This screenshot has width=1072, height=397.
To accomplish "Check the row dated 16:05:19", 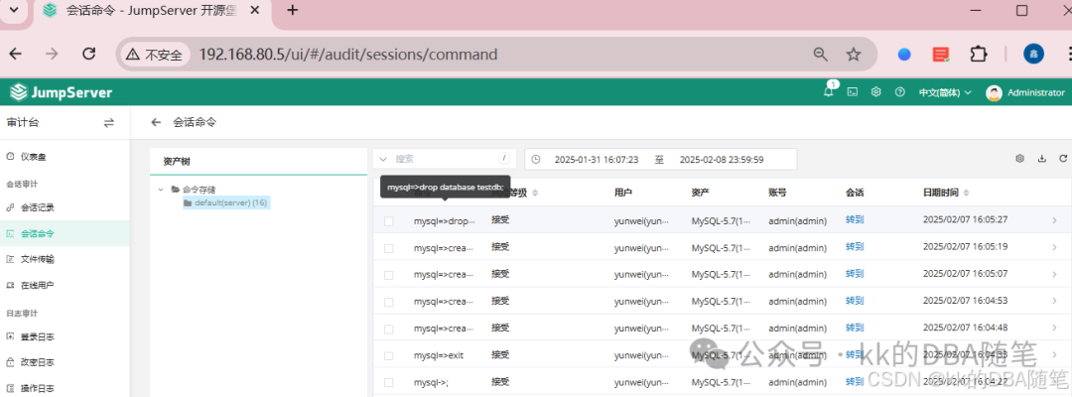I will coord(388,248).
